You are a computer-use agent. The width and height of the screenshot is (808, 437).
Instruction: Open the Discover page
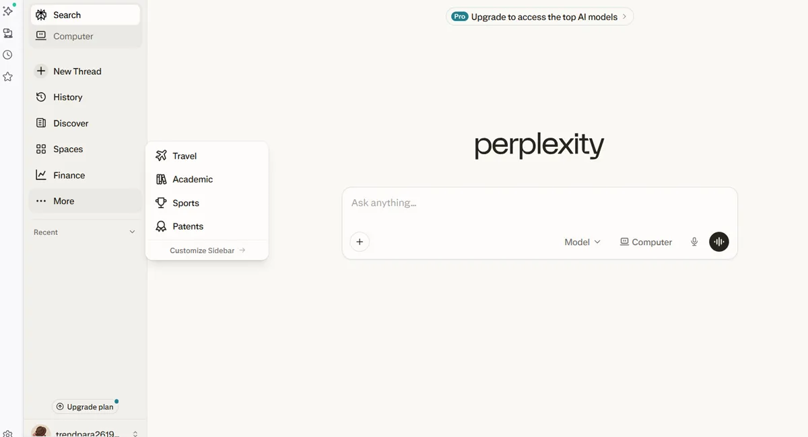[71, 123]
